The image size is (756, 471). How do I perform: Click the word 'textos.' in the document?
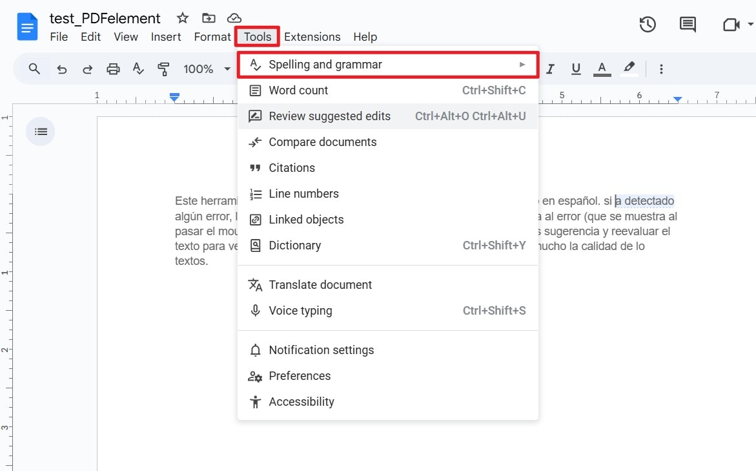pos(191,261)
